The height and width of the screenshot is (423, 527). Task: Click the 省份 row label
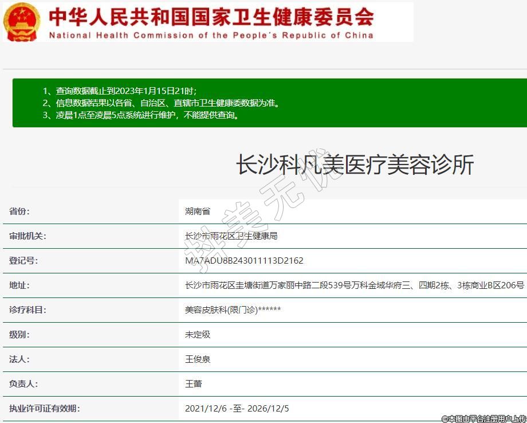pyautogui.click(x=19, y=211)
